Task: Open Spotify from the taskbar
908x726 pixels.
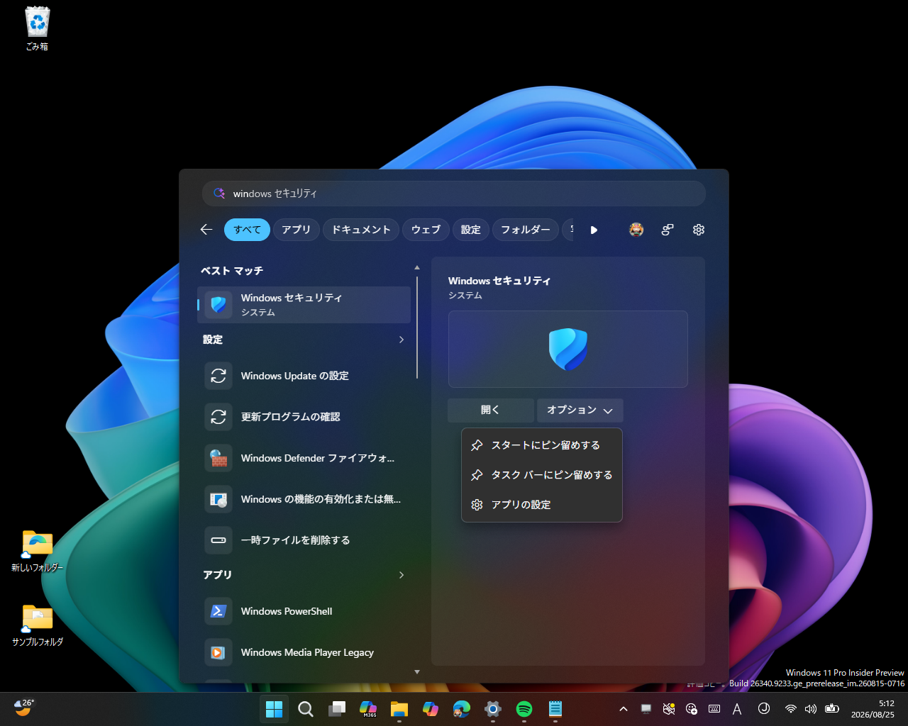Action: tap(524, 709)
